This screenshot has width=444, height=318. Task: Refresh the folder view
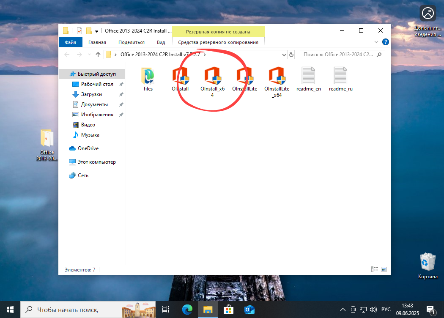291,55
